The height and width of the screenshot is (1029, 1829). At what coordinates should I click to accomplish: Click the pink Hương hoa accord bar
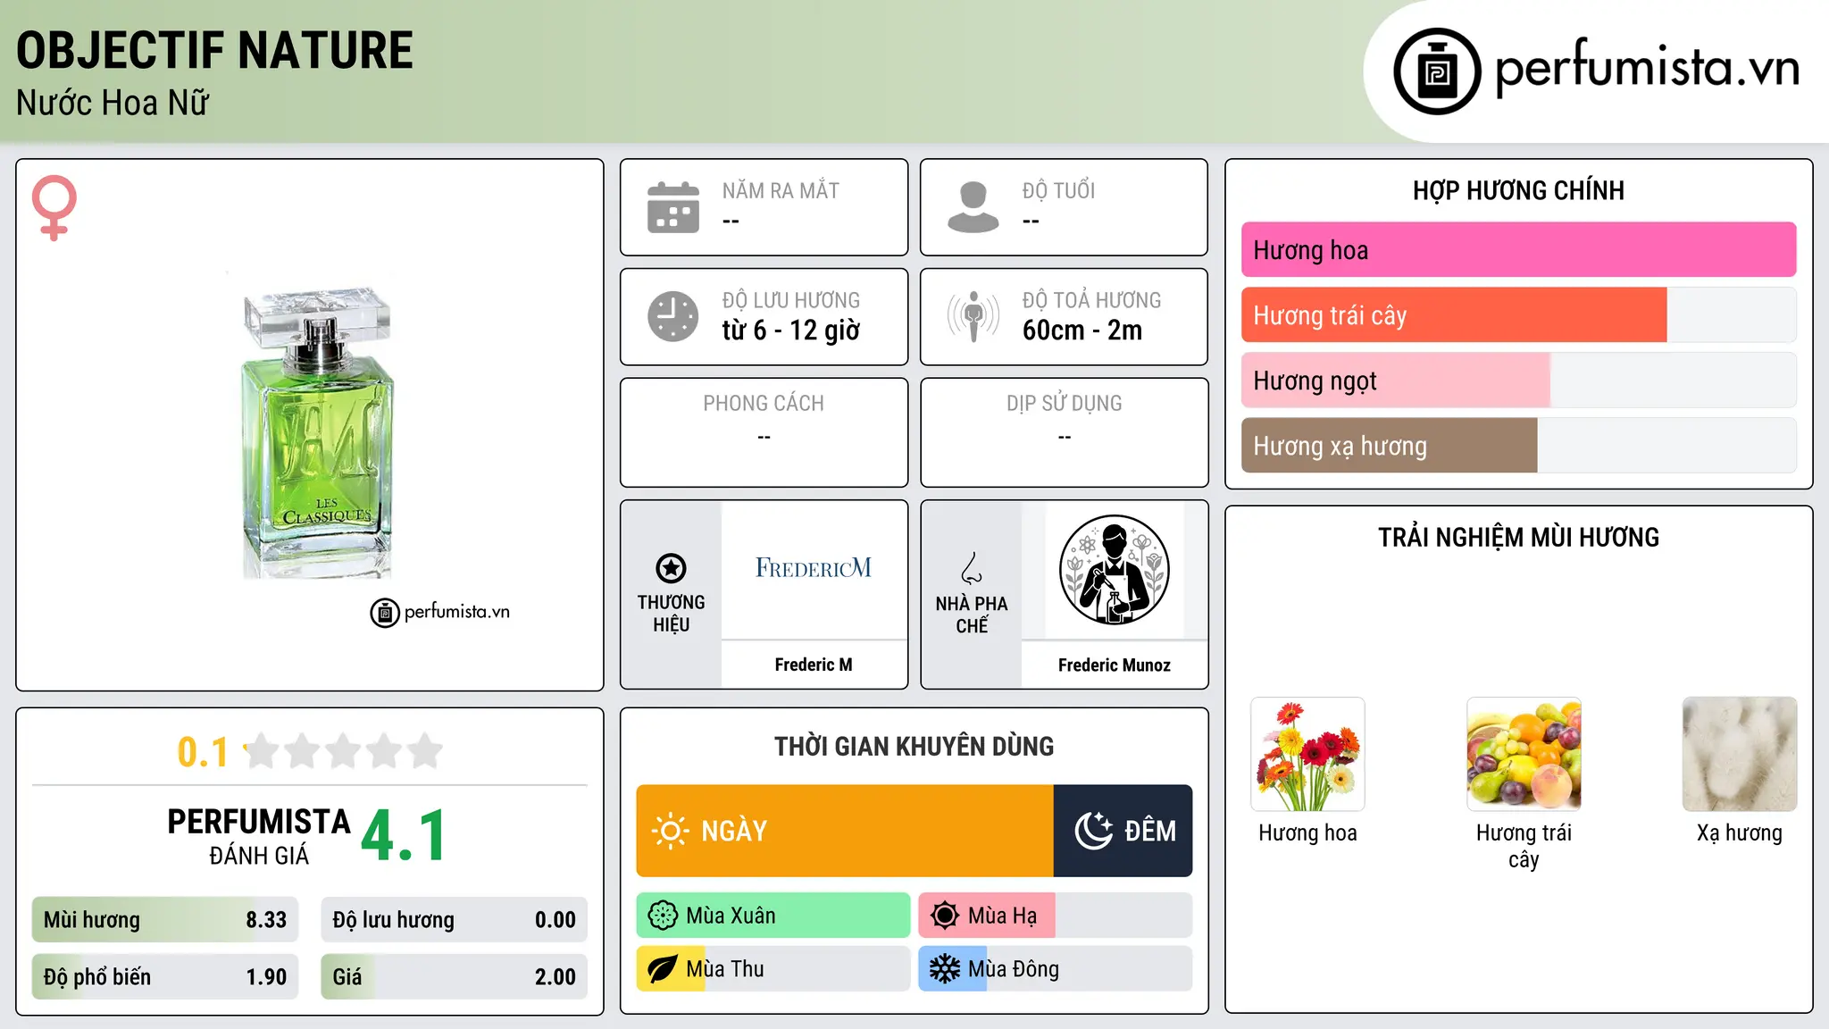pos(1518,250)
